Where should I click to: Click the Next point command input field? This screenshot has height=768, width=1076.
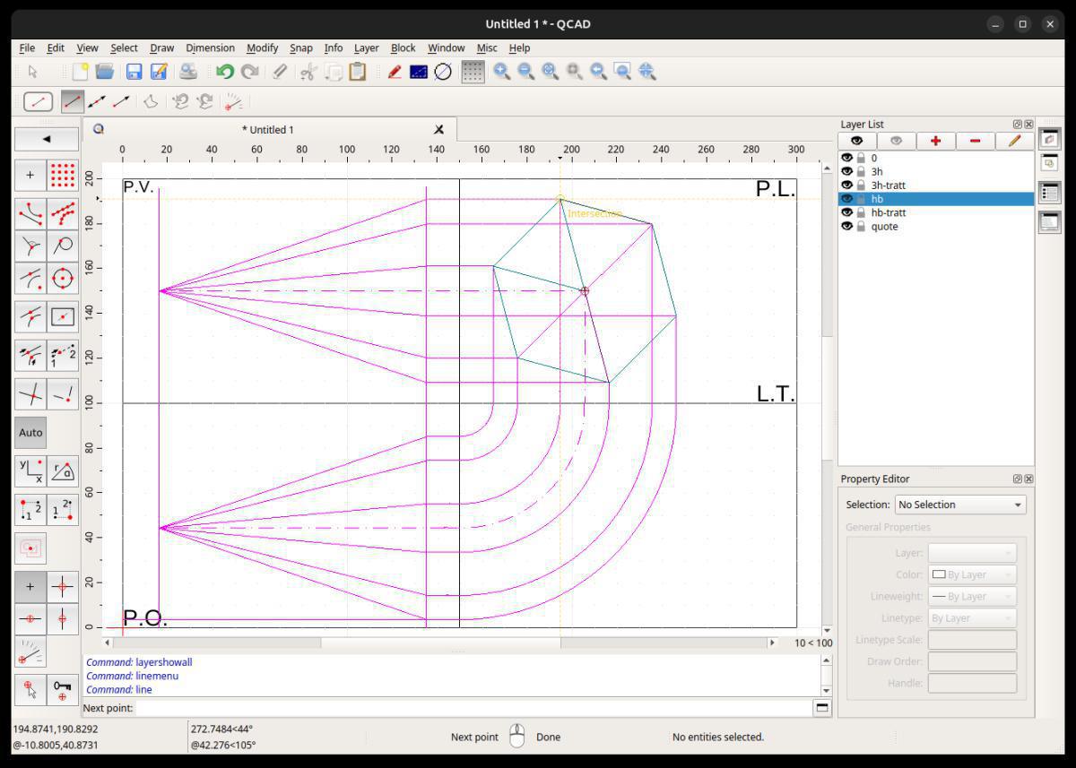click(x=471, y=708)
